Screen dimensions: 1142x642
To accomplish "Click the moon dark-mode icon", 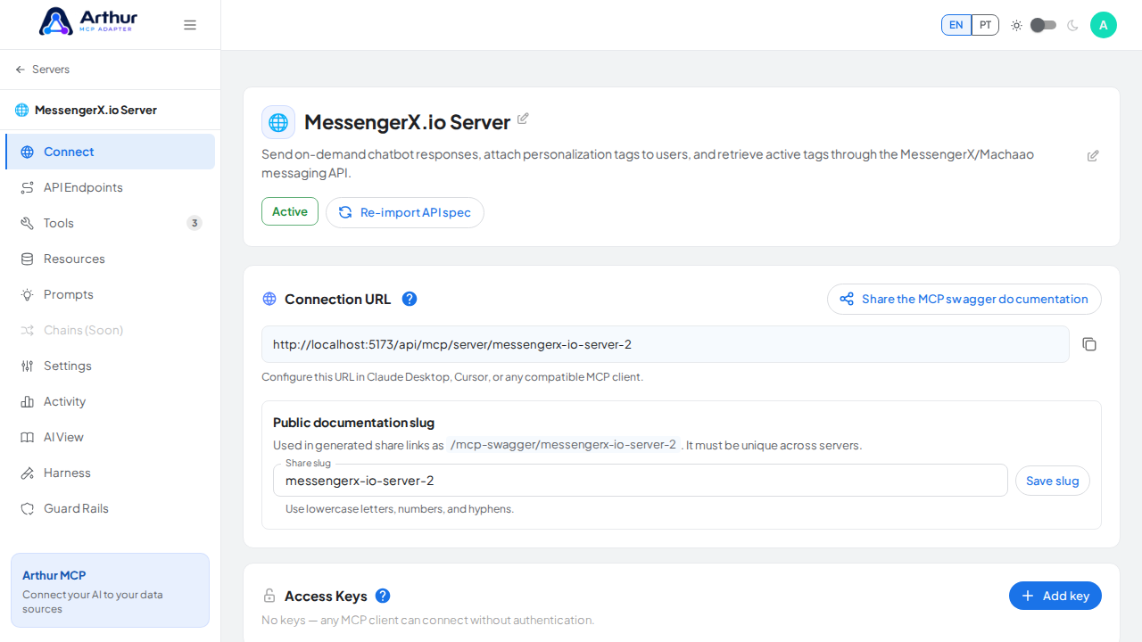I will (x=1072, y=25).
